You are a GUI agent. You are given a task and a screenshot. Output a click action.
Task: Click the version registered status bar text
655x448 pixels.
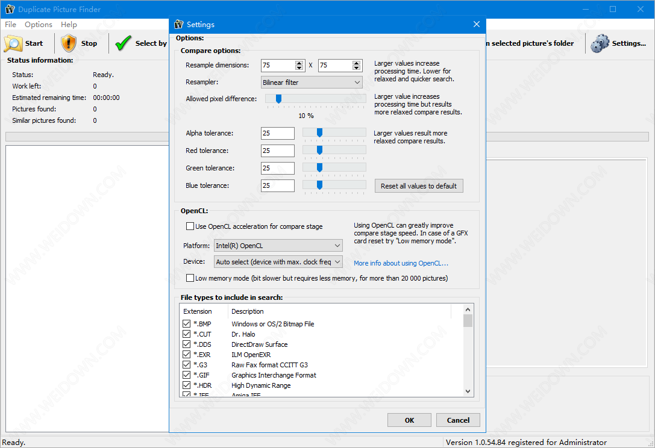[x=526, y=442]
